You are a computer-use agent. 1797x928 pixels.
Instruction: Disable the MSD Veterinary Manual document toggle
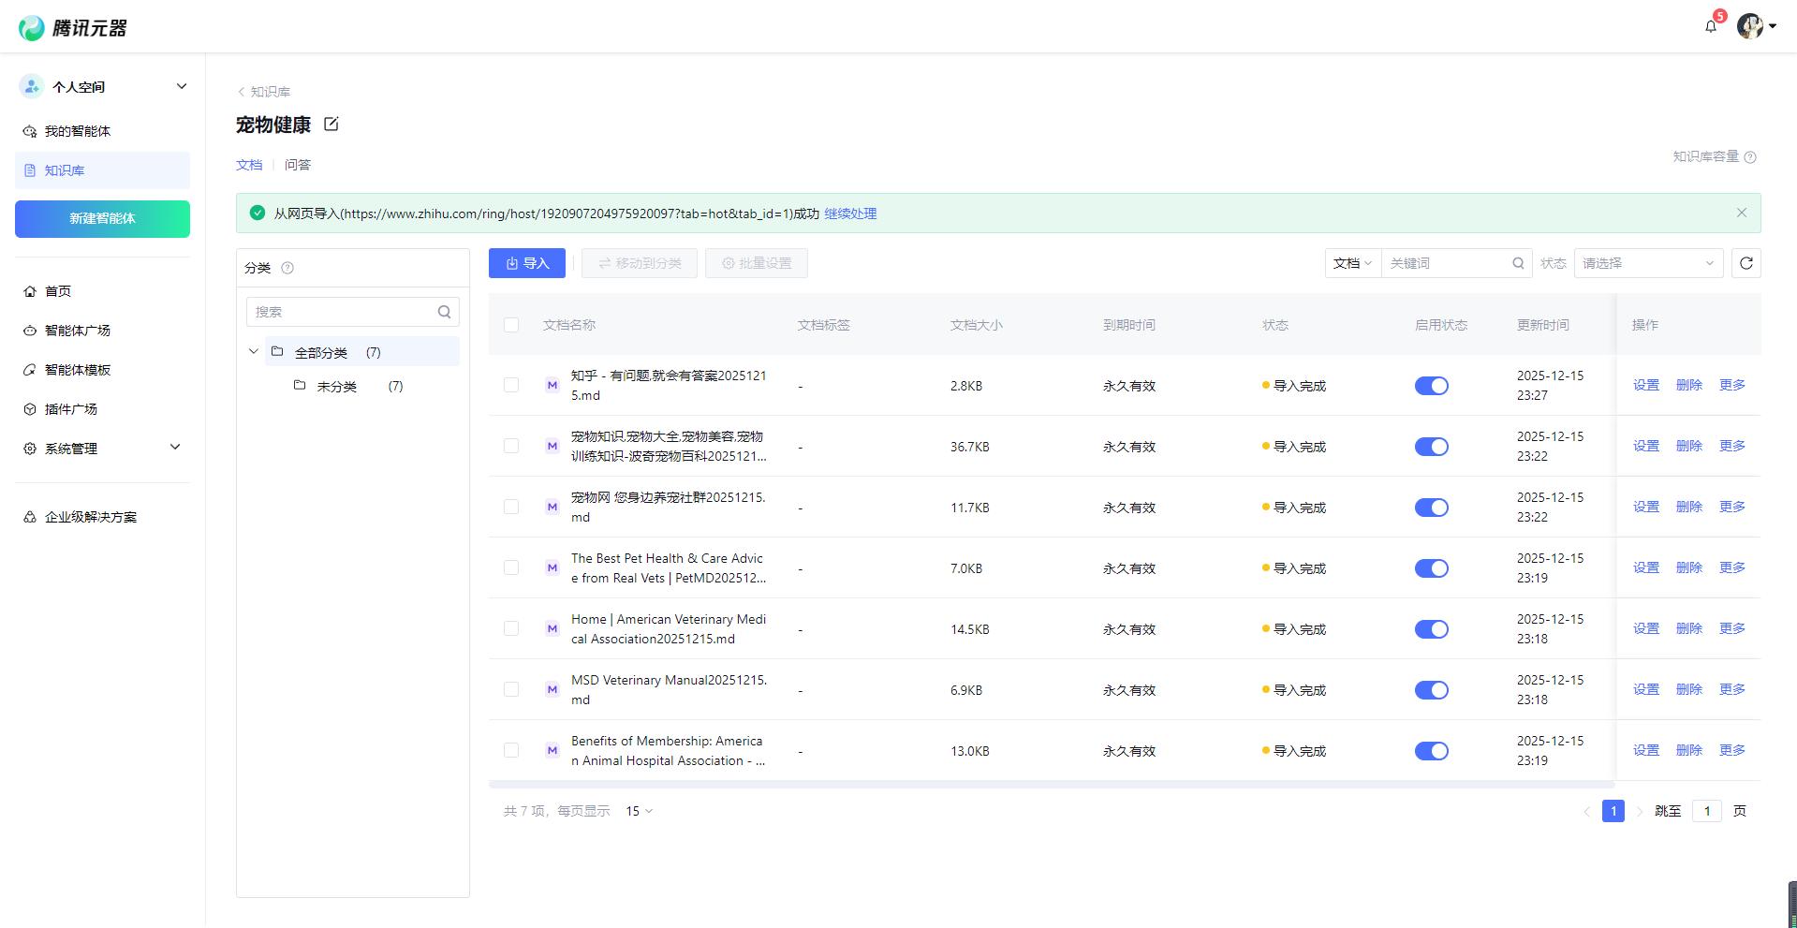tap(1431, 690)
